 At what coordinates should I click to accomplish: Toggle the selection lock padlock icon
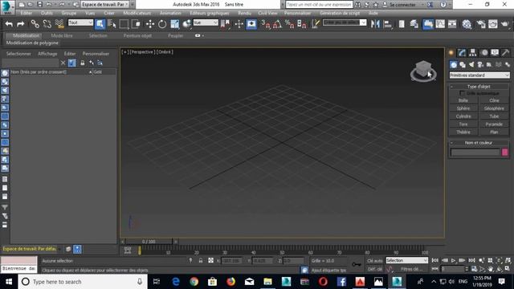pyautogui.click(x=201, y=261)
